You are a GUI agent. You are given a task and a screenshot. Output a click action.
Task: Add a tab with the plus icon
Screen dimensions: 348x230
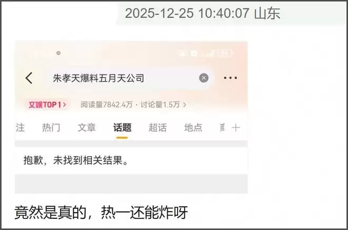[236, 128]
